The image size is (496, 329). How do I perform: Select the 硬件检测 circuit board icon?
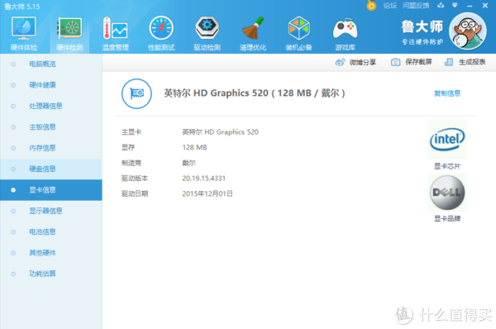69,28
